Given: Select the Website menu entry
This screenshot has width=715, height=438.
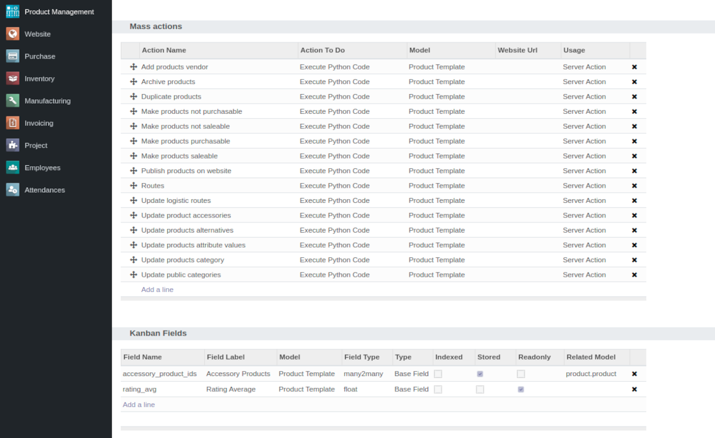Looking at the screenshot, I should (37, 34).
